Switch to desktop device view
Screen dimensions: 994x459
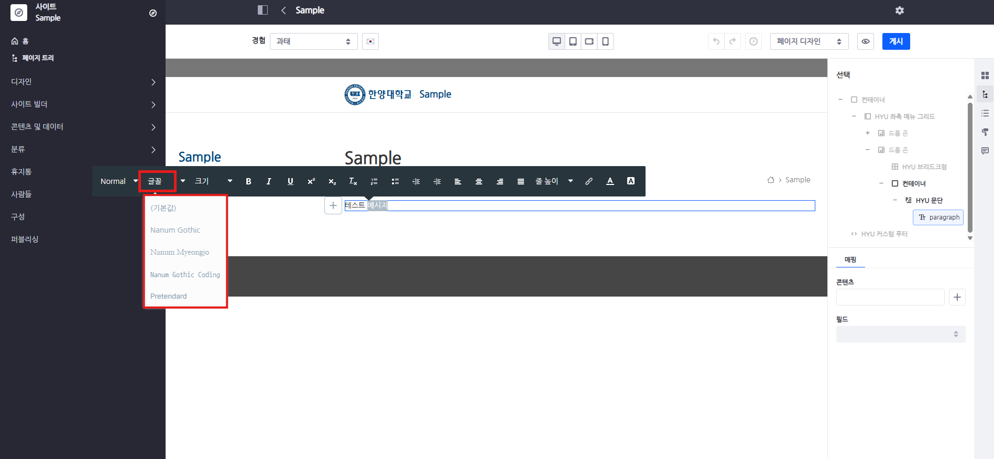tap(556, 41)
